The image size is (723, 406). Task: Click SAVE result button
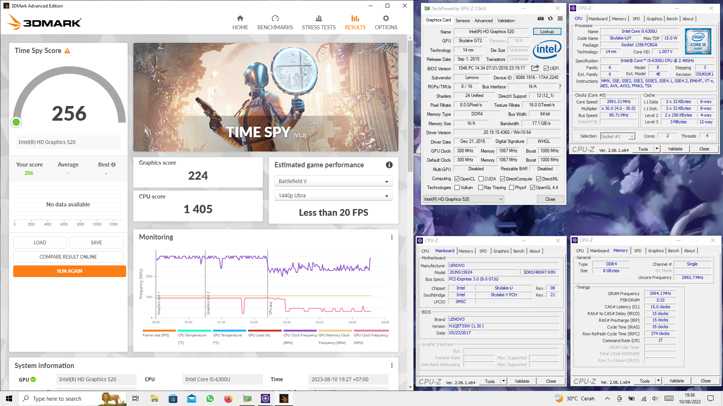[96, 242]
